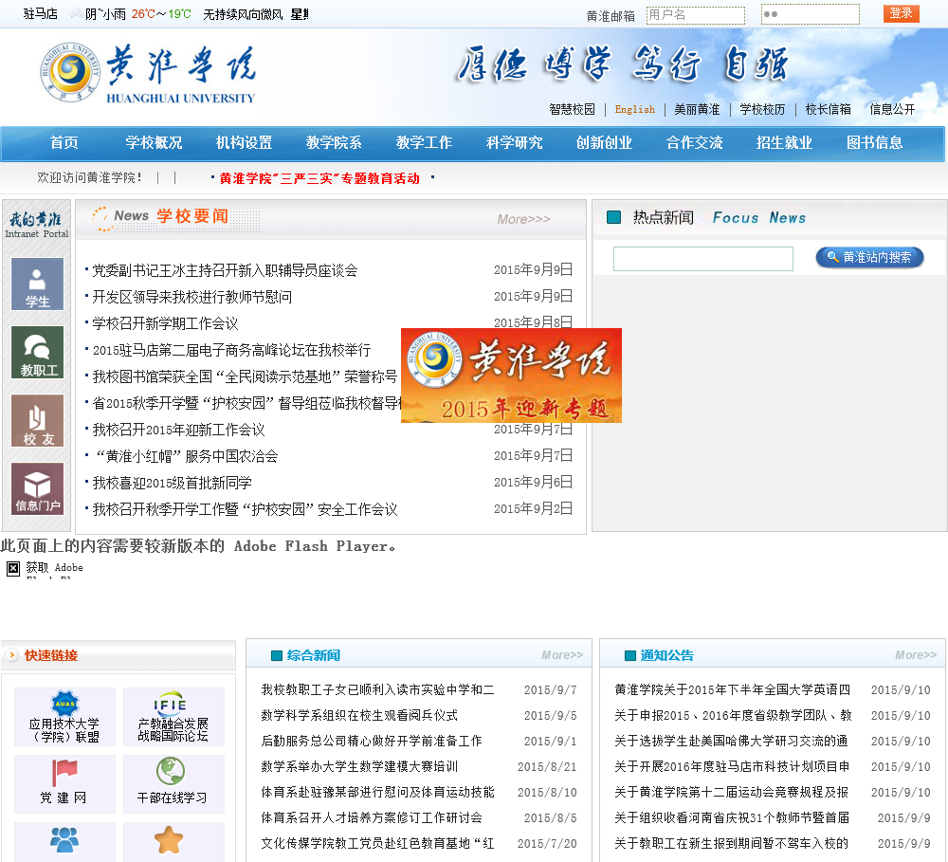This screenshot has width=948, height=862.
Task: Switch to the English site
Action: pyautogui.click(x=635, y=109)
